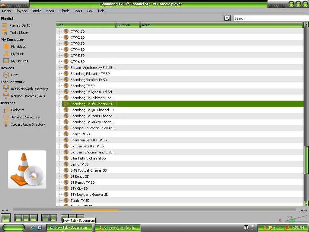Click the green playlist scrollbar thumb

[x=306, y=160]
